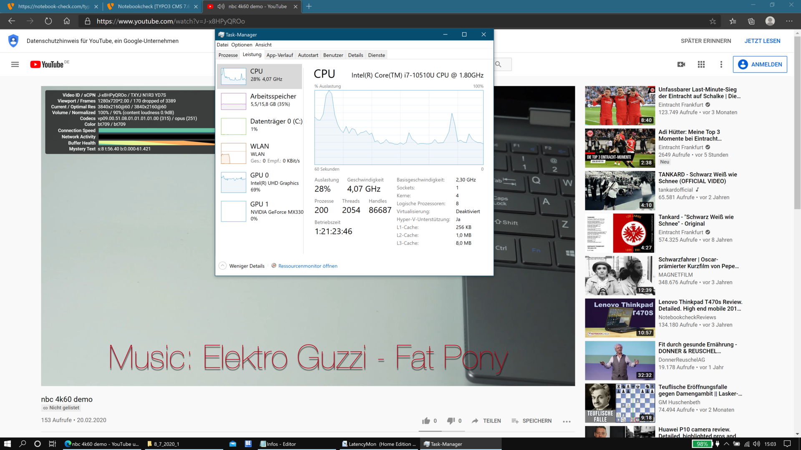
Task: Go to browser home page
Action: pyautogui.click(x=67, y=21)
